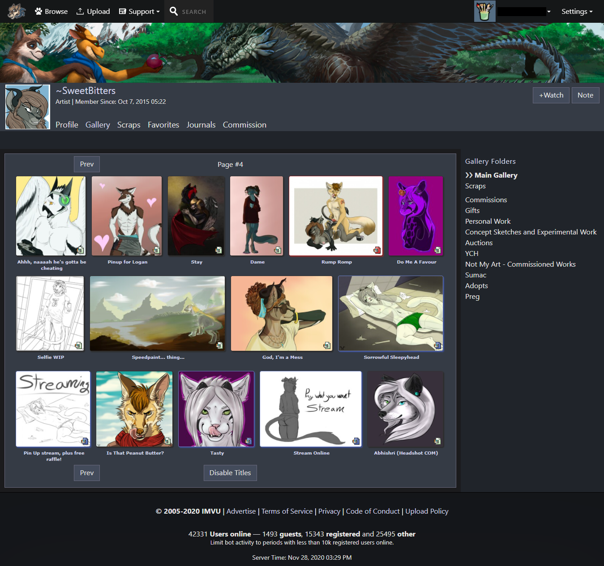The height and width of the screenshot is (566, 604).
Task: Switch to the Profile tab
Action: (x=67, y=125)
